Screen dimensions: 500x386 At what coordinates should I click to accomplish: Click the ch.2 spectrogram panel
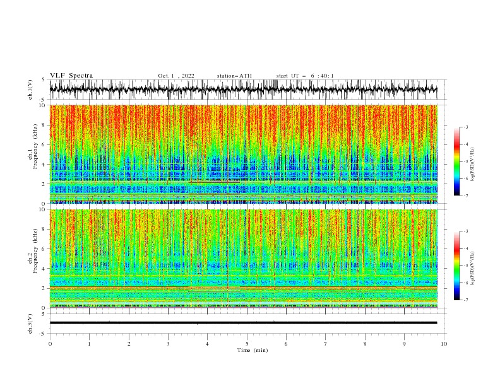244,259
